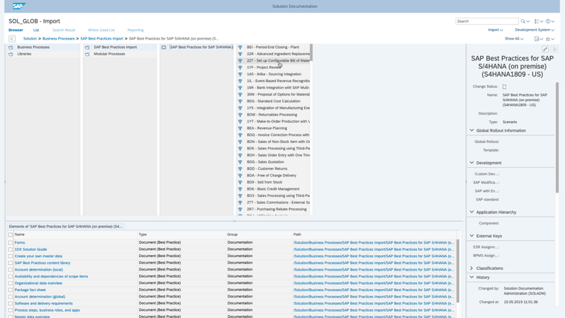Collapse the Development section
Screen dimensions: 565x318
pos(471,163)
